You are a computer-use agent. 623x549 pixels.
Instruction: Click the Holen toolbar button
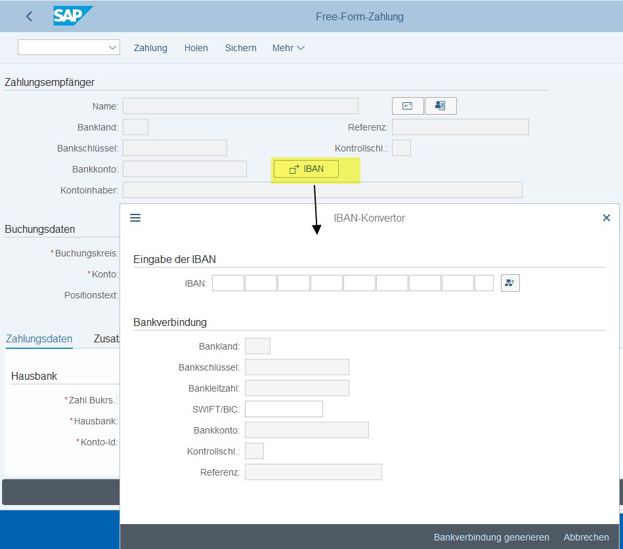tap(196, 48)
